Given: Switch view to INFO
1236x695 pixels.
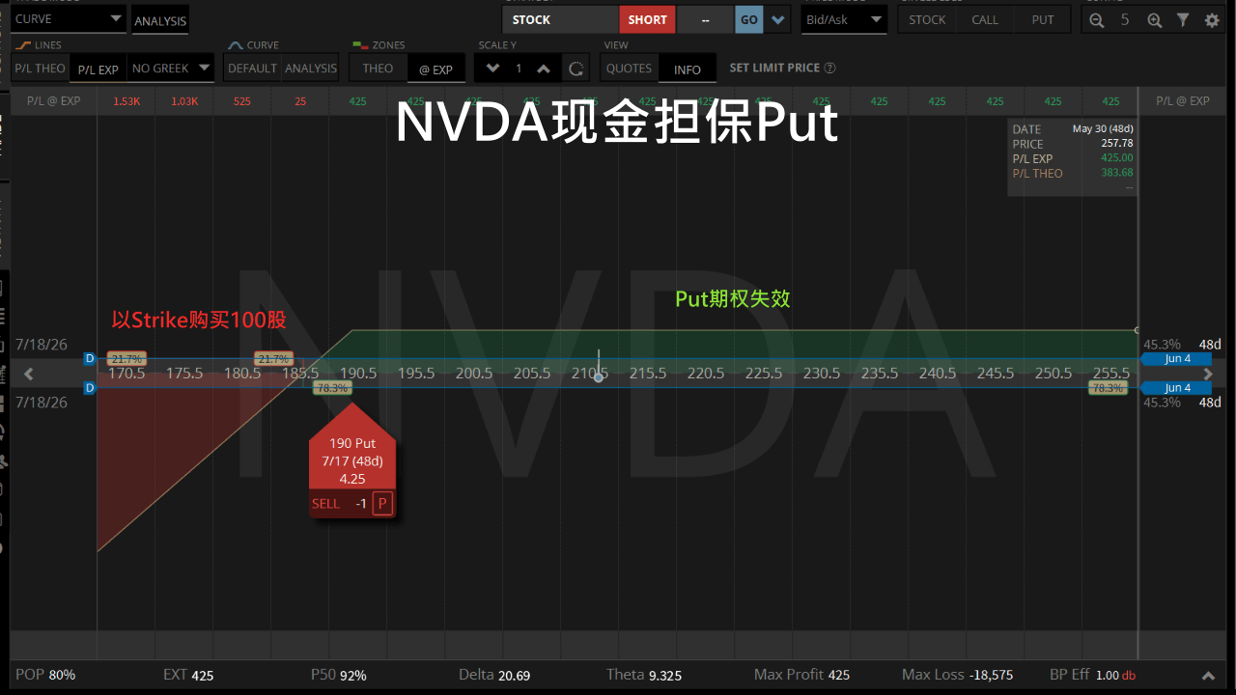Looking at the screenshot, I should click(x=688, y=69).
